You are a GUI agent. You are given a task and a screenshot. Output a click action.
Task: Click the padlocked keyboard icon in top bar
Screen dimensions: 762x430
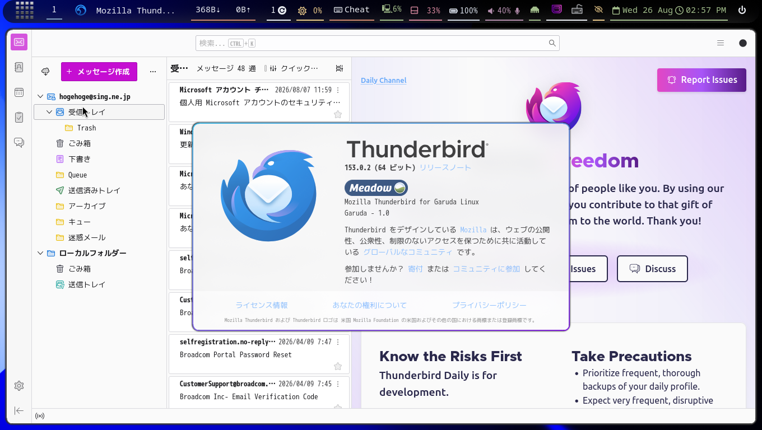pos(577,10)
